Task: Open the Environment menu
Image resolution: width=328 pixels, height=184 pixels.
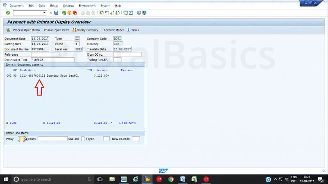Action: (87, 6)
